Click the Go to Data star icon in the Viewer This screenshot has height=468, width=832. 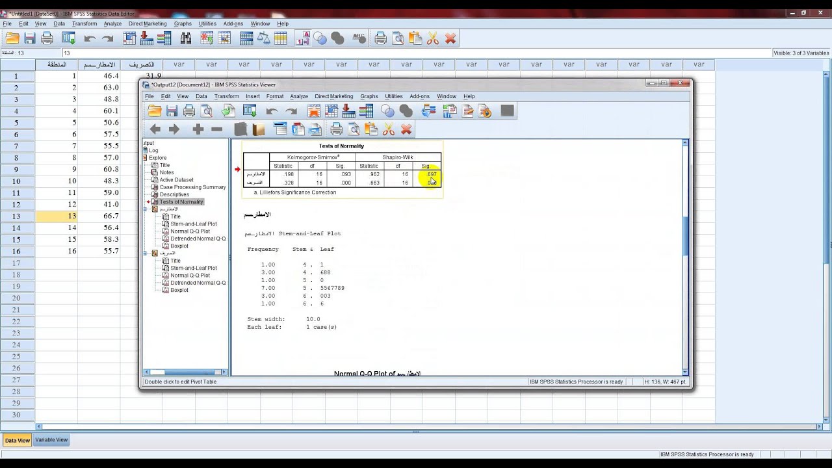(314, 111)
